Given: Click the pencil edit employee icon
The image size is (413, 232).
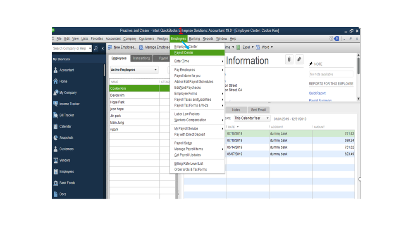Looking at the screenshot, I should [299, 59].
